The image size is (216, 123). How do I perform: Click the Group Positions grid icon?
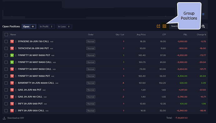click(x=164, y=26)
